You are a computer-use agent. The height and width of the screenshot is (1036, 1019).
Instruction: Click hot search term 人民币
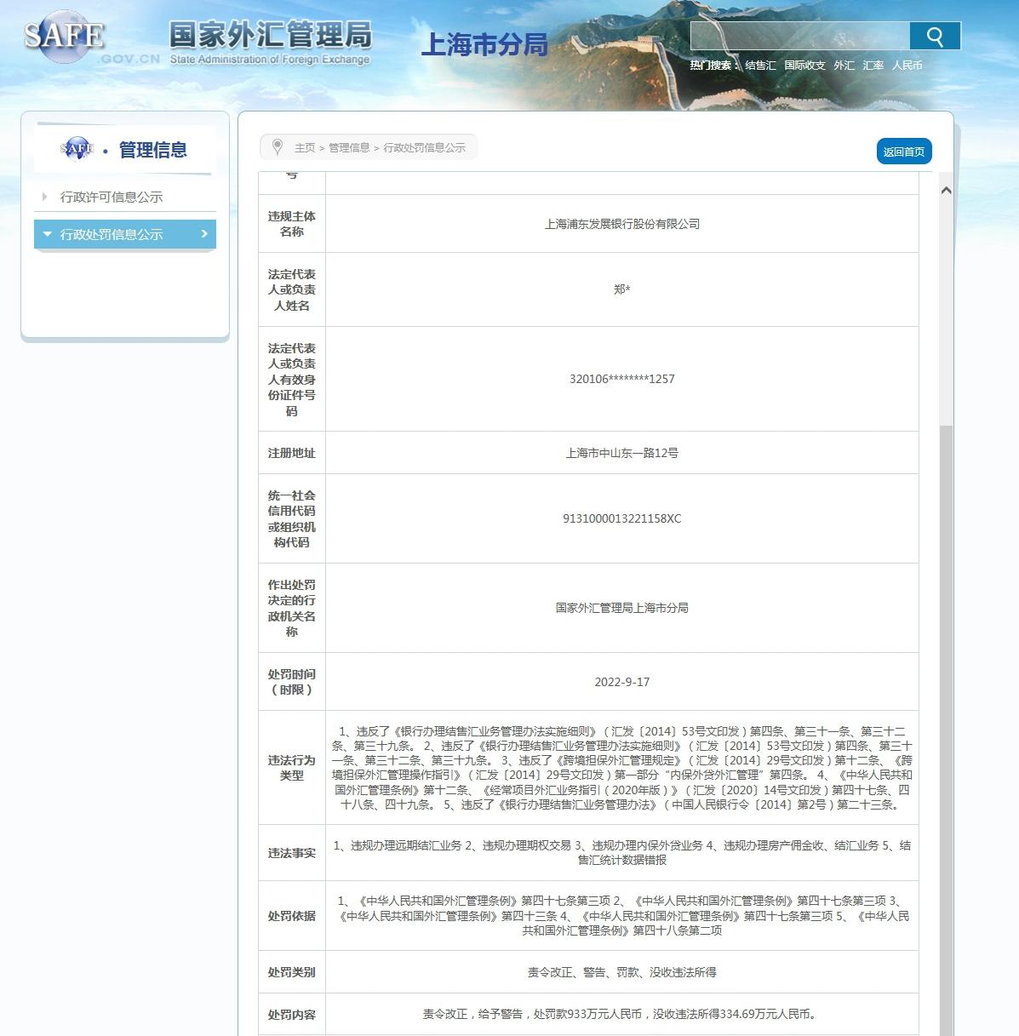coord(907,66)
